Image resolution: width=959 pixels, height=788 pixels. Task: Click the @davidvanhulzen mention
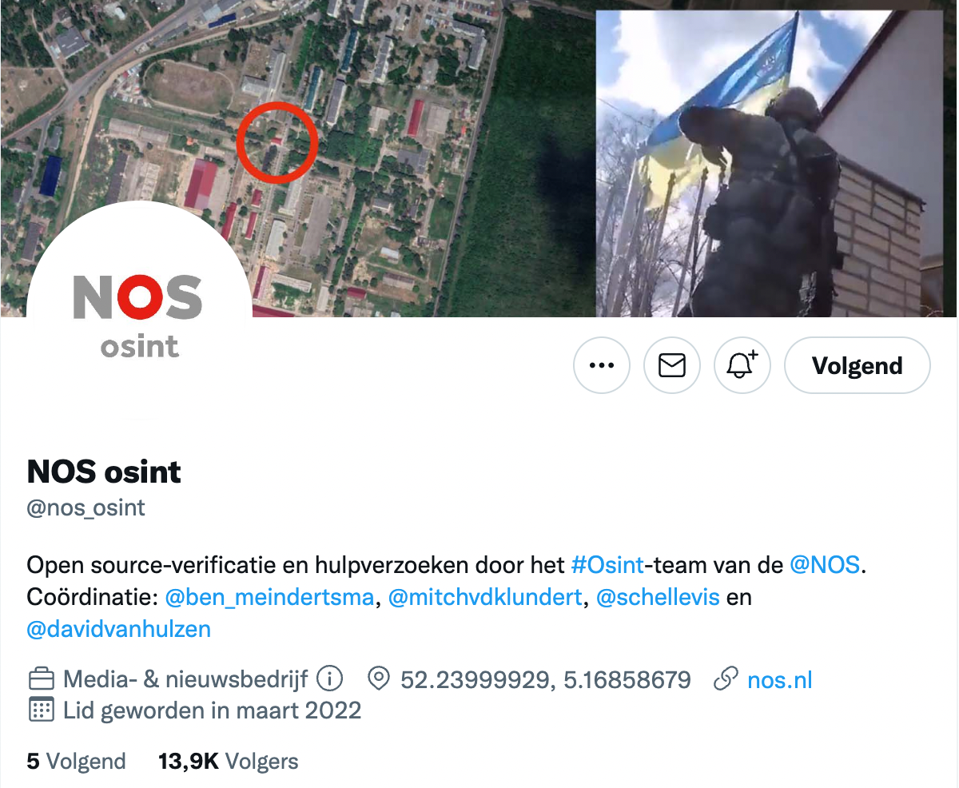(119, 629)
